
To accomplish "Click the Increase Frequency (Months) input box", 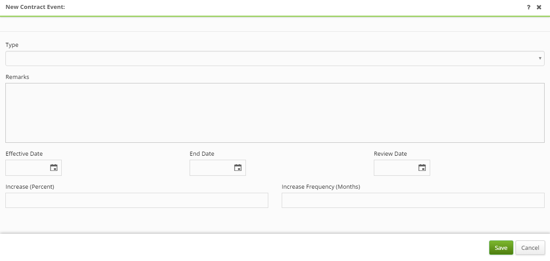I will coord(413,200).
